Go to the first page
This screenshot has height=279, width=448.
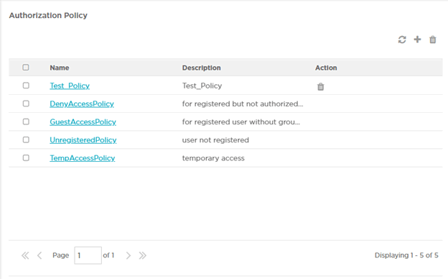pos(25,255)
